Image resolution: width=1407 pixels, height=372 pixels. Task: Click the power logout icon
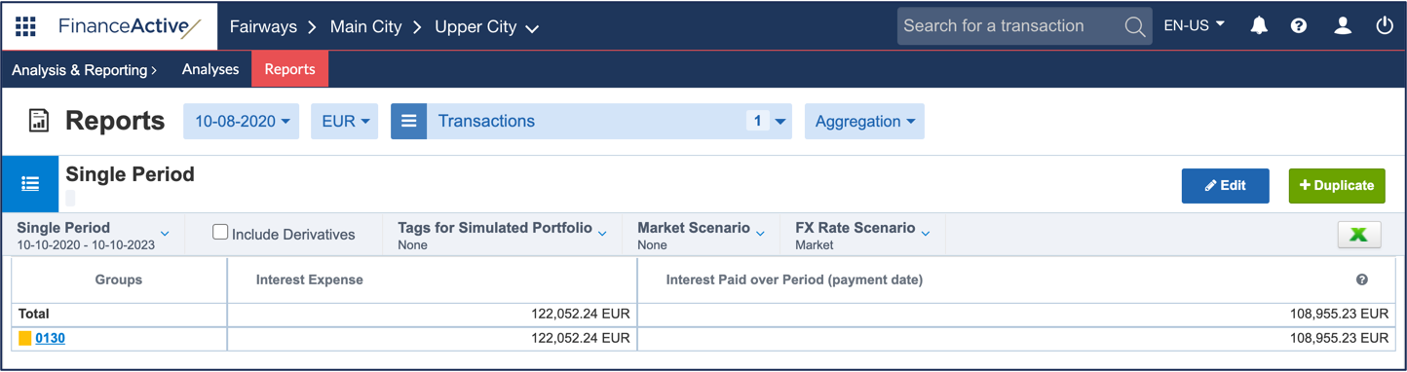[1385, 26]
